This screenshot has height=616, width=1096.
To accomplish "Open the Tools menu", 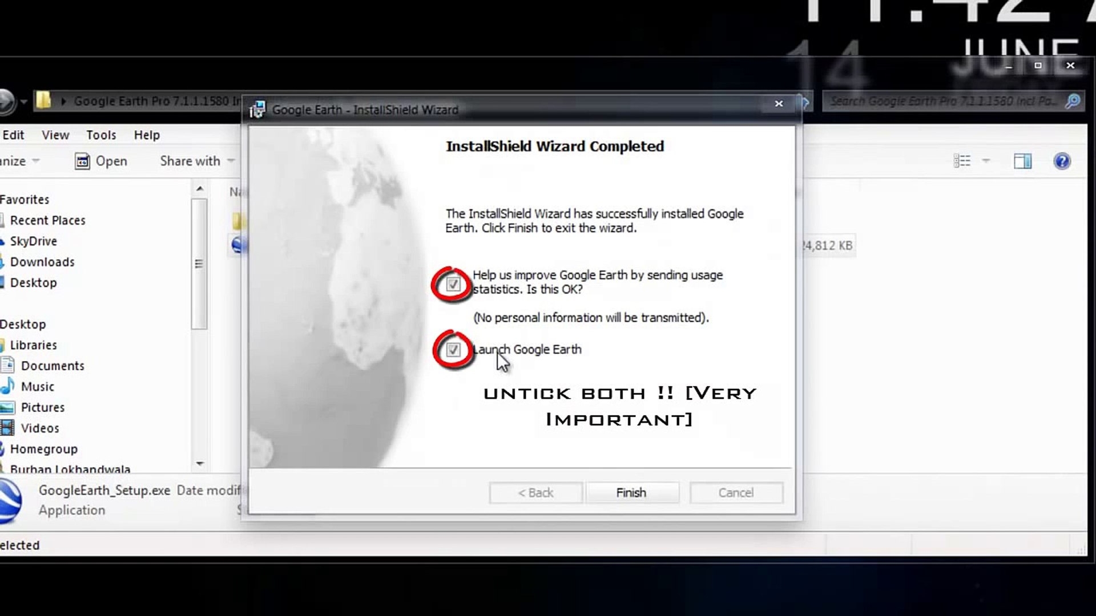I will click(101, 135).
